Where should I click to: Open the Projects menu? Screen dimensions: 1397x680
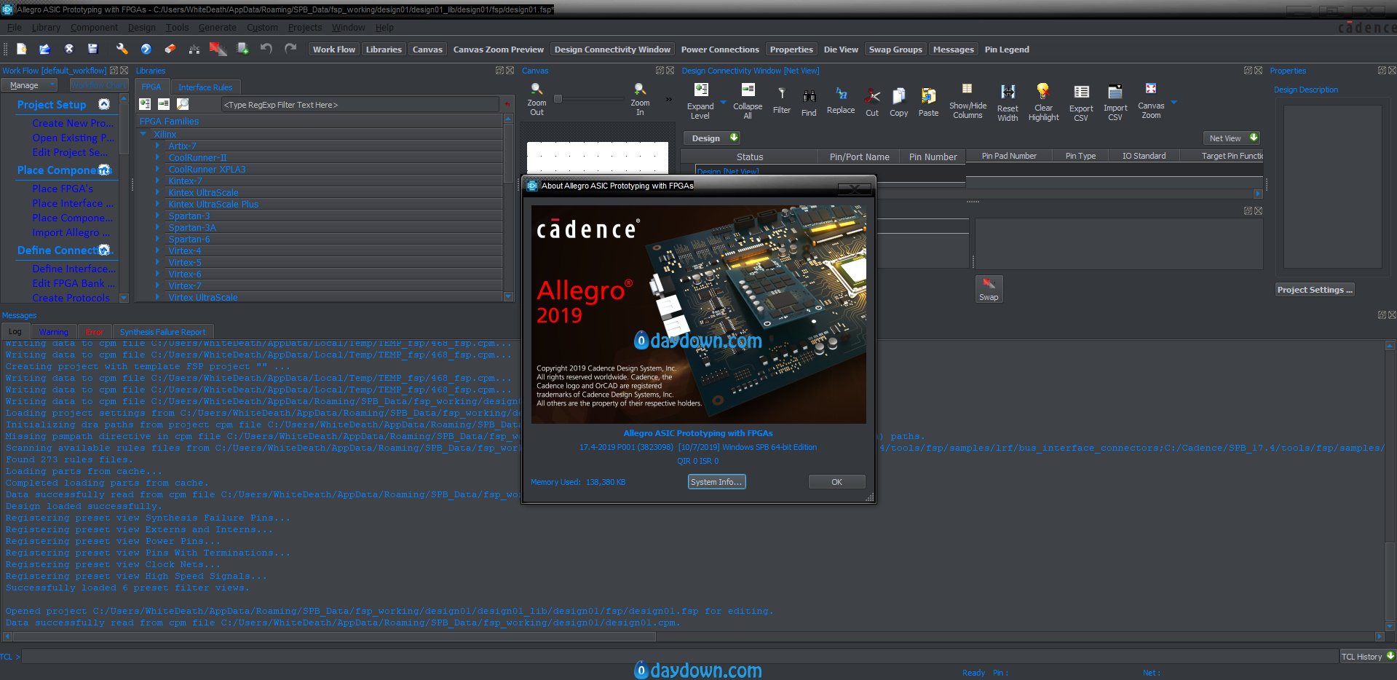304,28
